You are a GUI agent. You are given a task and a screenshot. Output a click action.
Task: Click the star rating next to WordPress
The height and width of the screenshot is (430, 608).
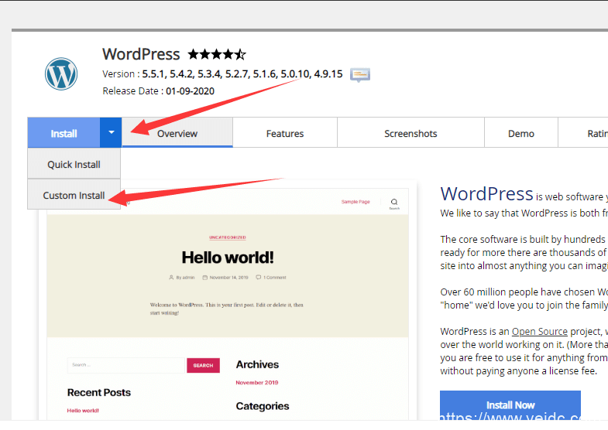217,54
